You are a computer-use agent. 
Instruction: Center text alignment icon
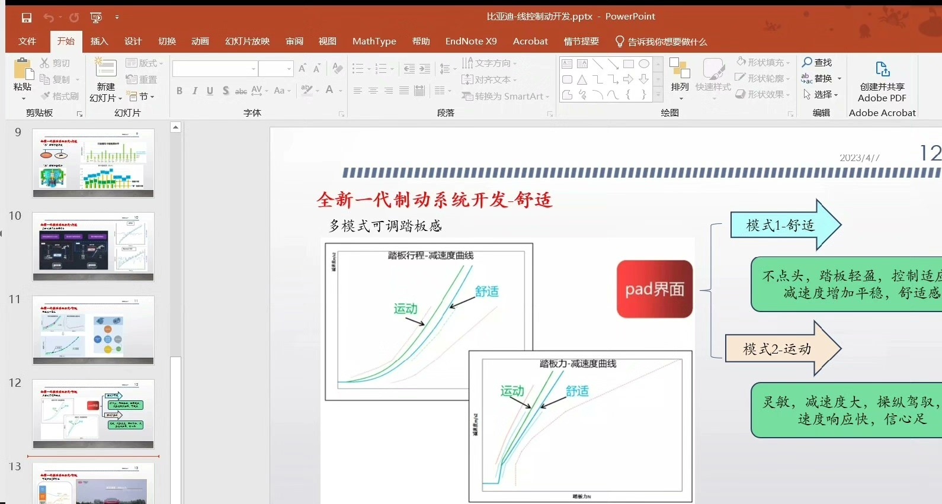[373, 91]
